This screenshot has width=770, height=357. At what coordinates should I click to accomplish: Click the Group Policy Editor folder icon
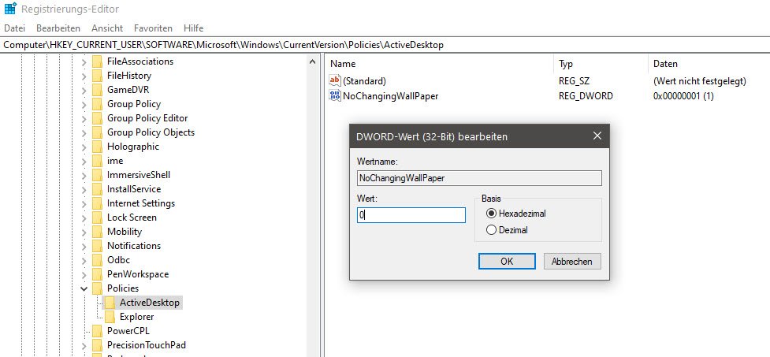(97, 118)
